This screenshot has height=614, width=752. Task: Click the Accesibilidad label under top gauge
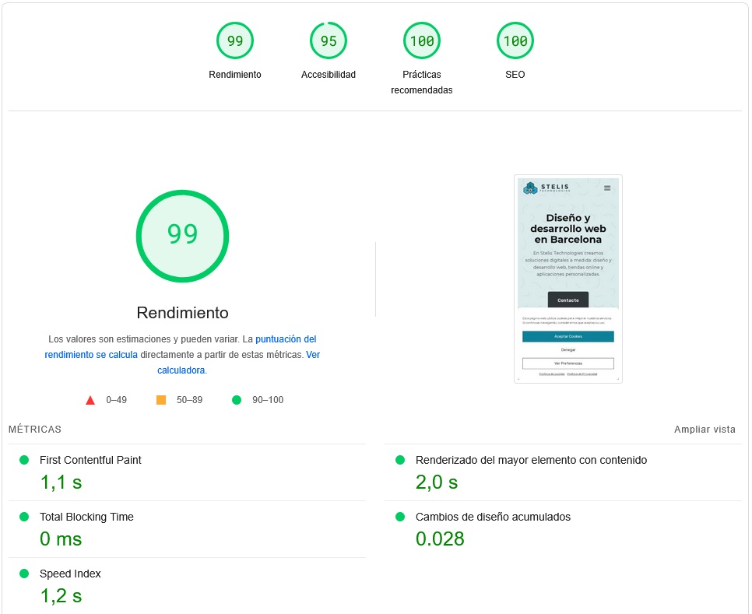[329, 75]
